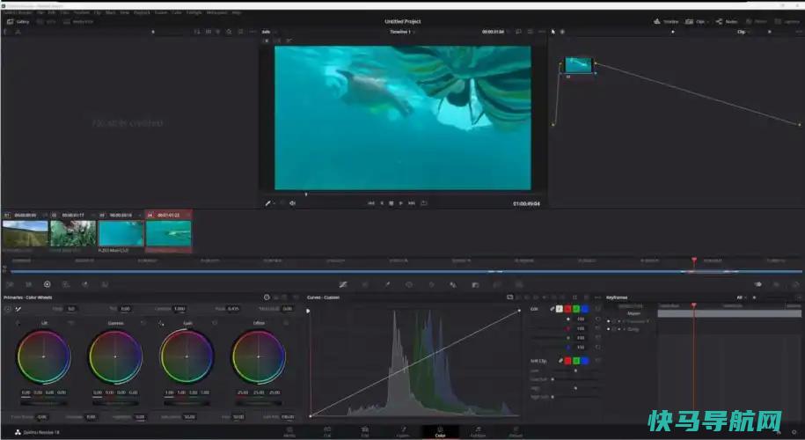
Task: Switch to the Fusion page tab
Action: tap(403, 432)
